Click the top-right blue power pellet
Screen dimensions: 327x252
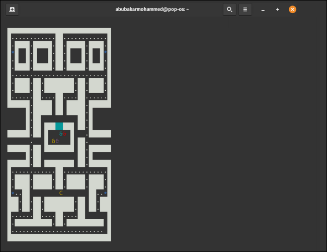[106, 52]
